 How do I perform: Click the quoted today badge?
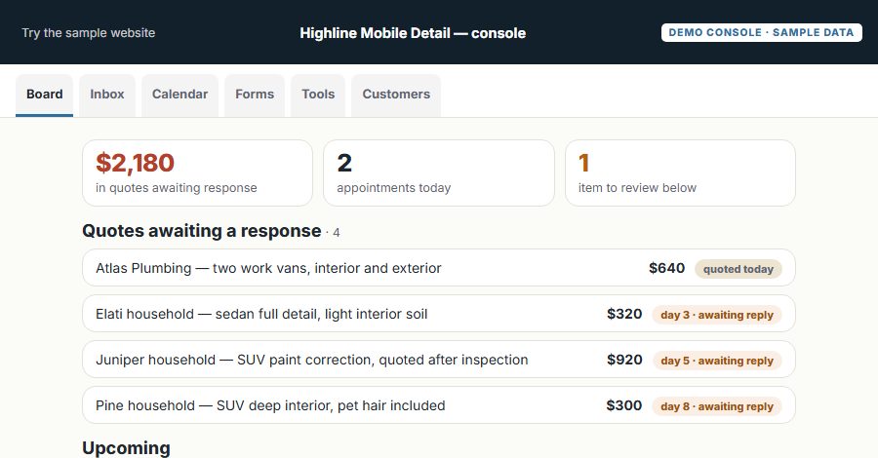[x=738, y=269]
